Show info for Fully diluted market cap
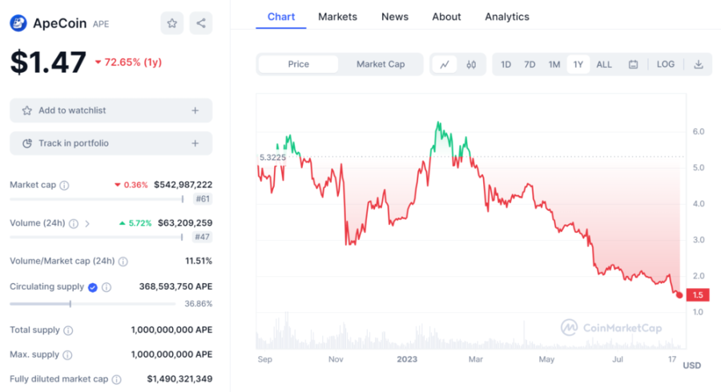Image resolution: width=721 pixels, height=392 pixels. (117, 380)
